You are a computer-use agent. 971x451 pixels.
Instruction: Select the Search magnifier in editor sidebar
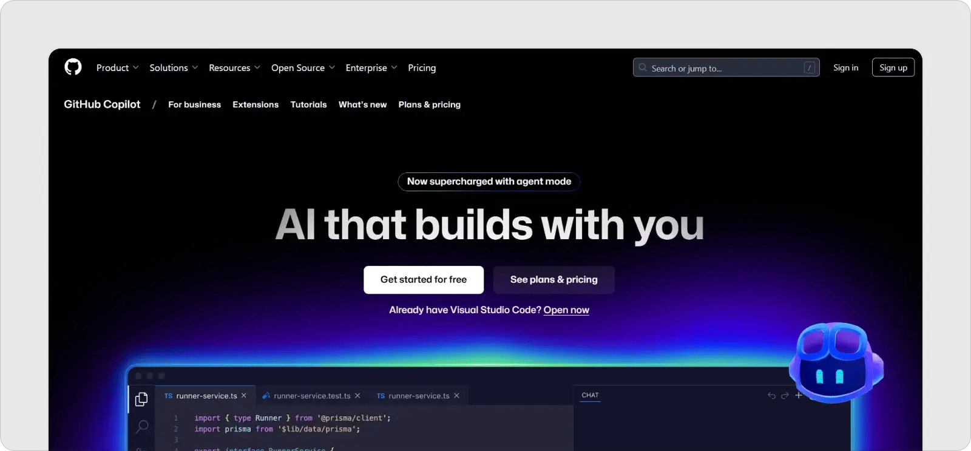tap(142, 427)
